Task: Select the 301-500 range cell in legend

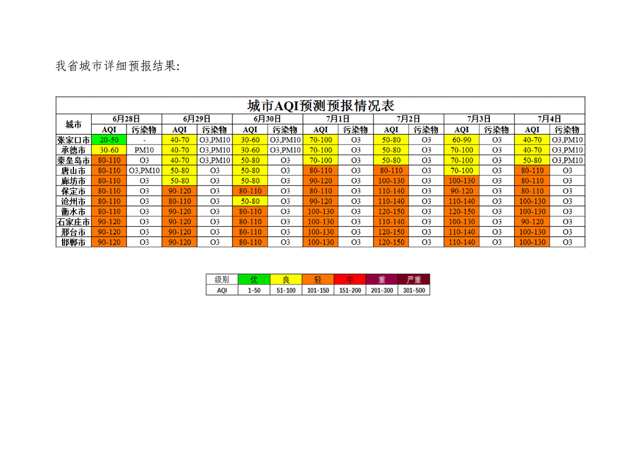Action: pos(414,290)
